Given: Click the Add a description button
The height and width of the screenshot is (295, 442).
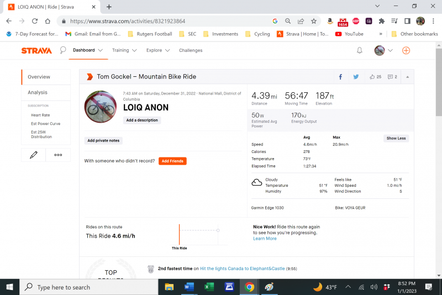Looking at the screenshot, I should click(142, 120).
